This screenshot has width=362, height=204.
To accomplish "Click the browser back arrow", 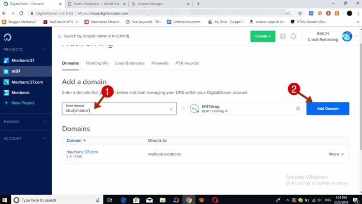I will [4, 13].
